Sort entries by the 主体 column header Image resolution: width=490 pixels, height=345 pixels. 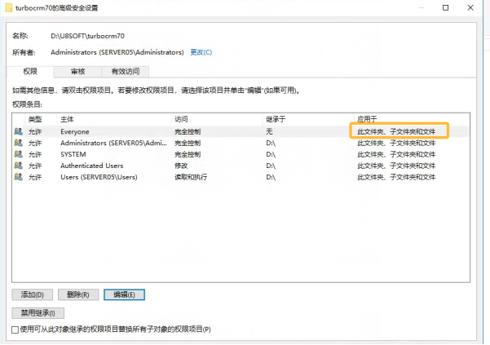(114, 119)
